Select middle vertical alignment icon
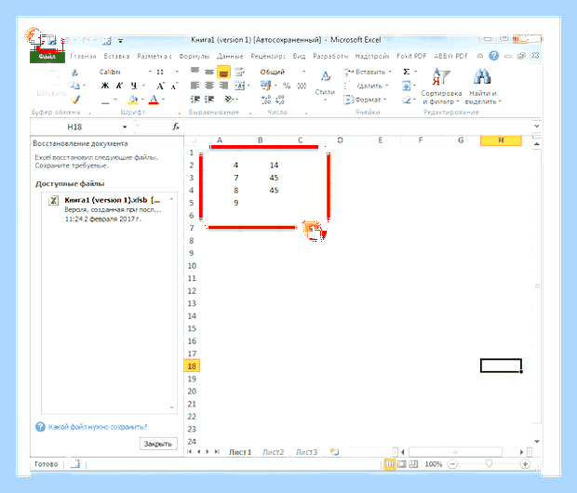577x493 pixels. (209, 73)
